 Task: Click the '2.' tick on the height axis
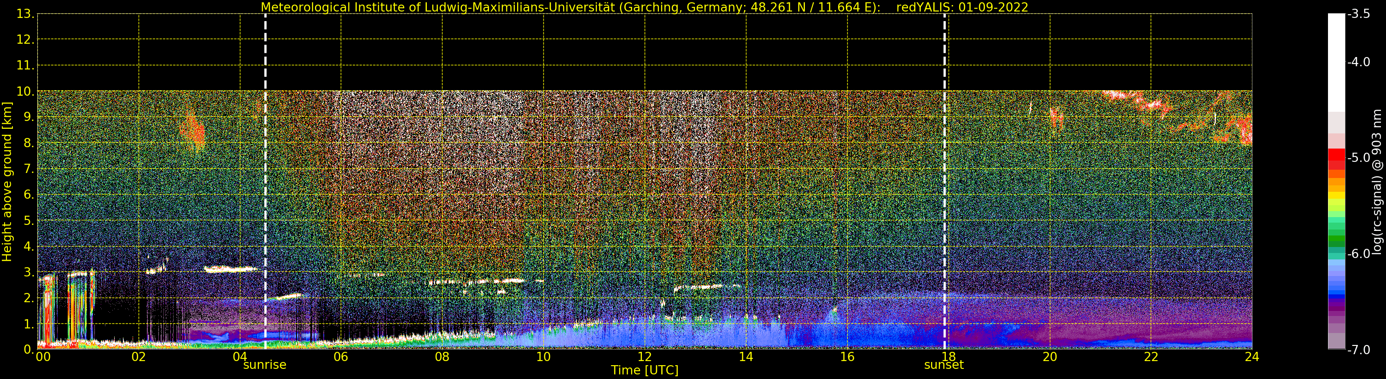(x=29, y=298)
